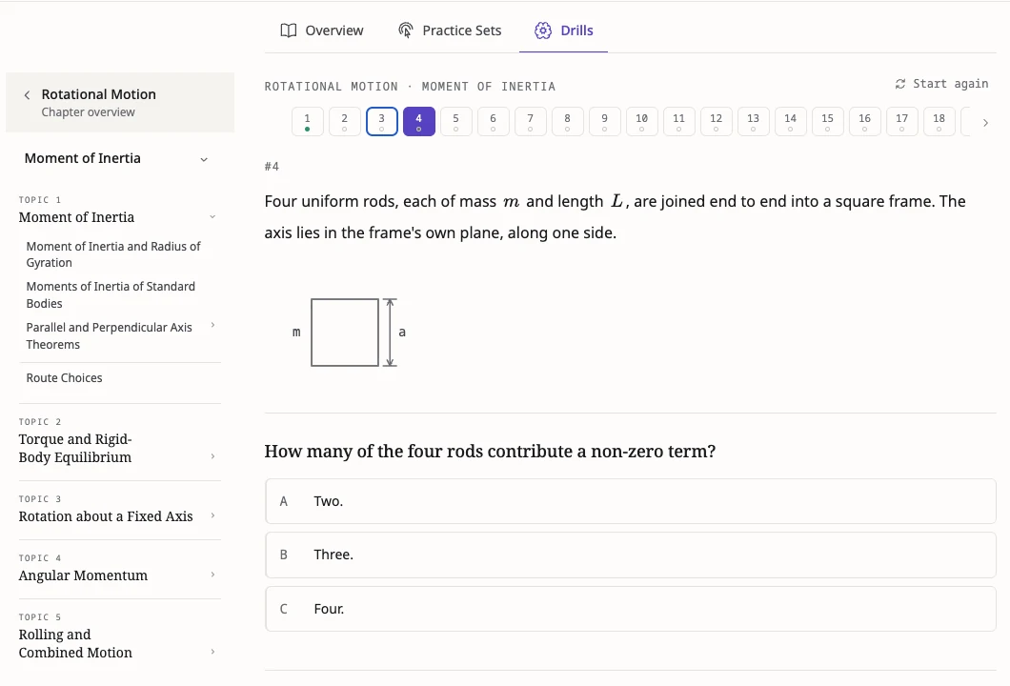Collapse the Moment of Inertia section dropdown
1010x686 pixels.
204,159
